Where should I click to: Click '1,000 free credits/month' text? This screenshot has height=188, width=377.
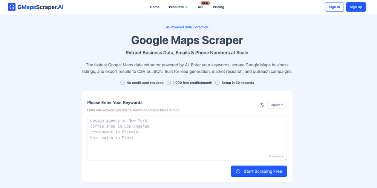[193, 83]
